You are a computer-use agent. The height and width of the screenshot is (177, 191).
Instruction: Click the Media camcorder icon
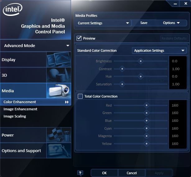59,91
